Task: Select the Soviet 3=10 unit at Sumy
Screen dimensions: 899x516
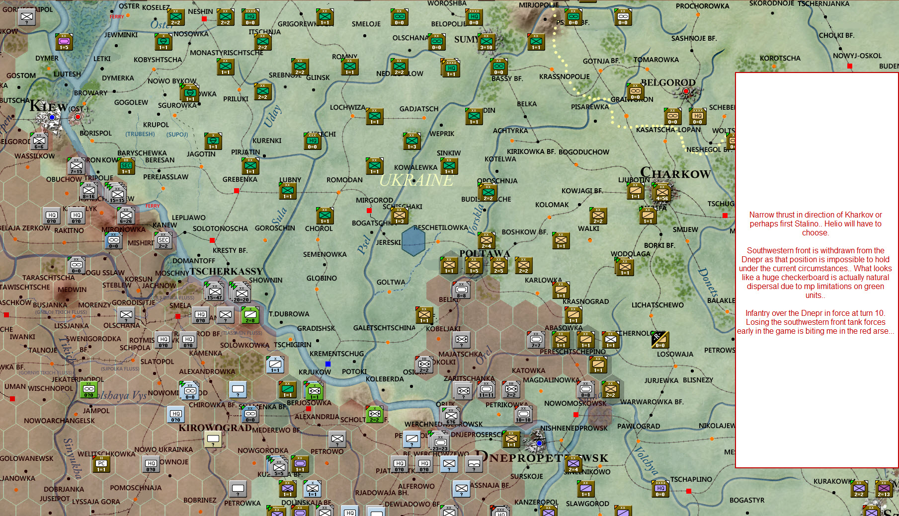Action: 486,42
